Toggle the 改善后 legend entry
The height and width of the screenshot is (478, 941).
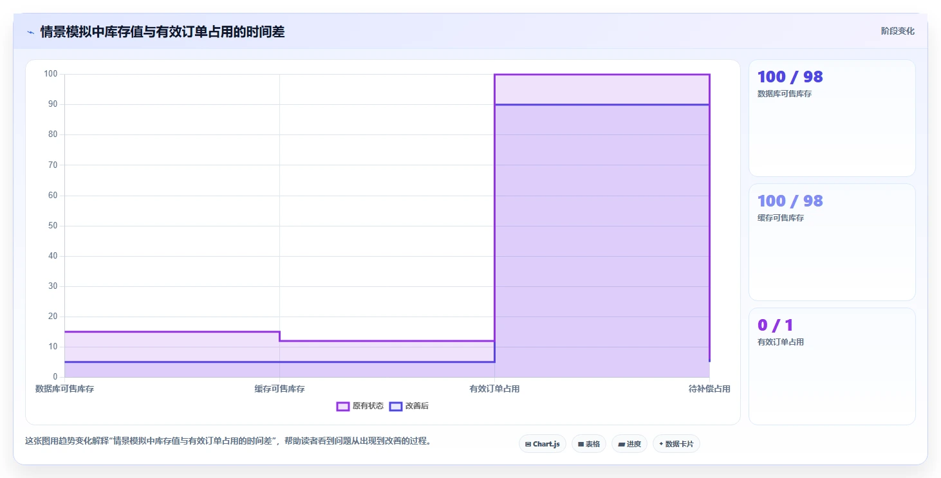pos(409,406)
